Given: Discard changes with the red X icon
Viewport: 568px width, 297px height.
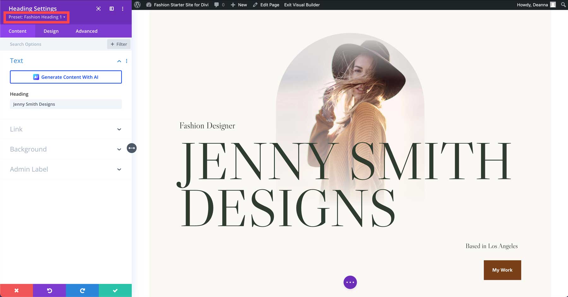Looking at the screenshot, I should pyautogui.click(x=16, y=290).
